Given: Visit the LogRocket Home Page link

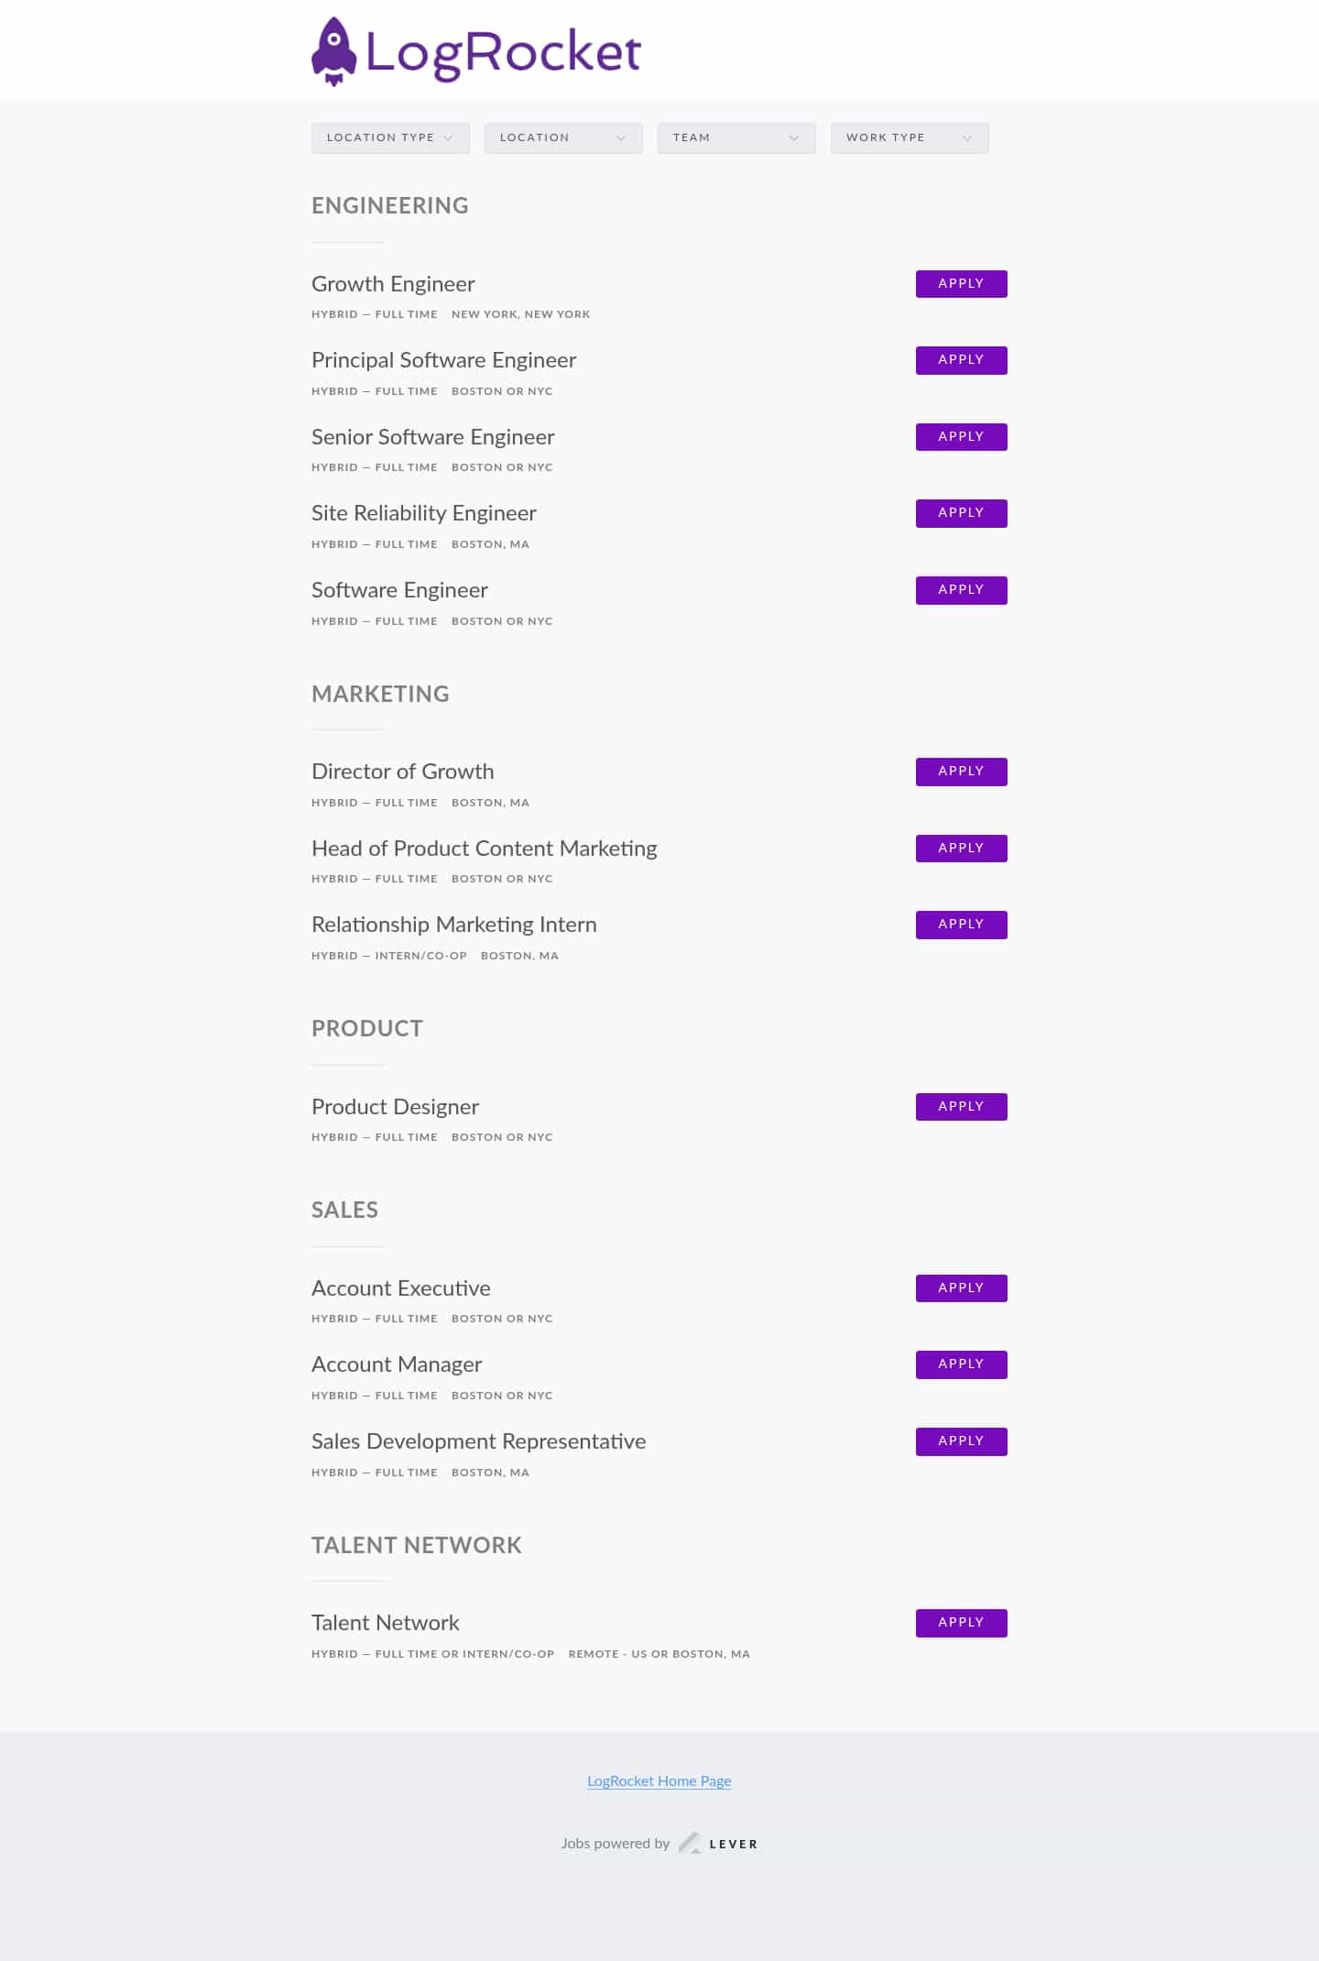Looking at the screenshot, I should point(659,1781).
